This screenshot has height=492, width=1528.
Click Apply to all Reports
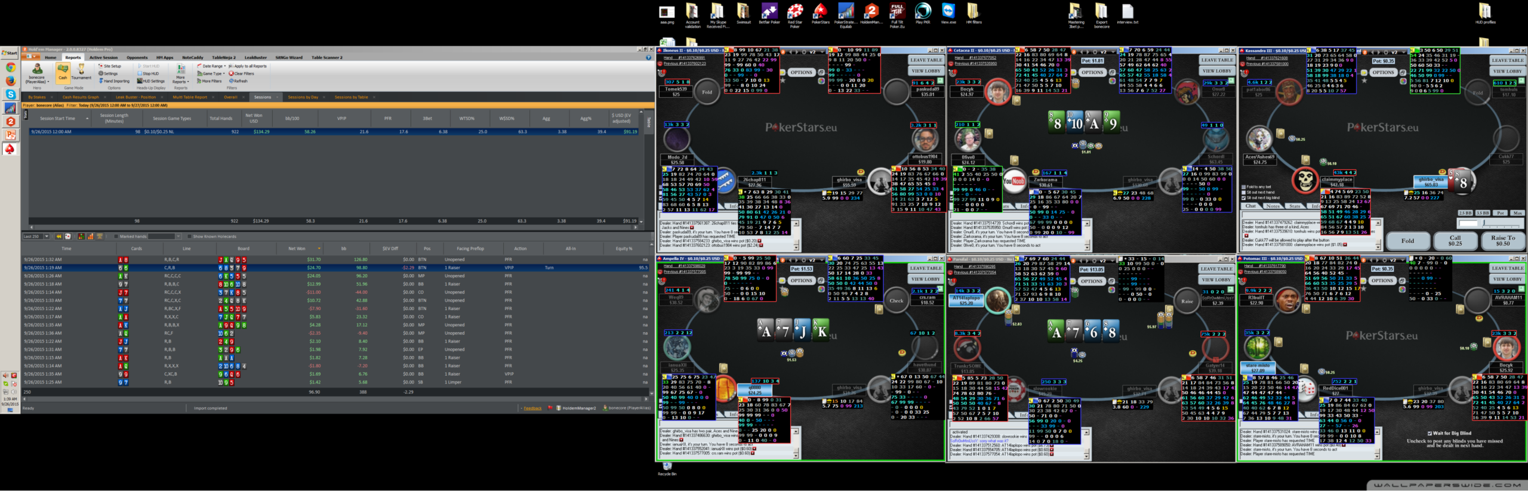click(248, 66)
